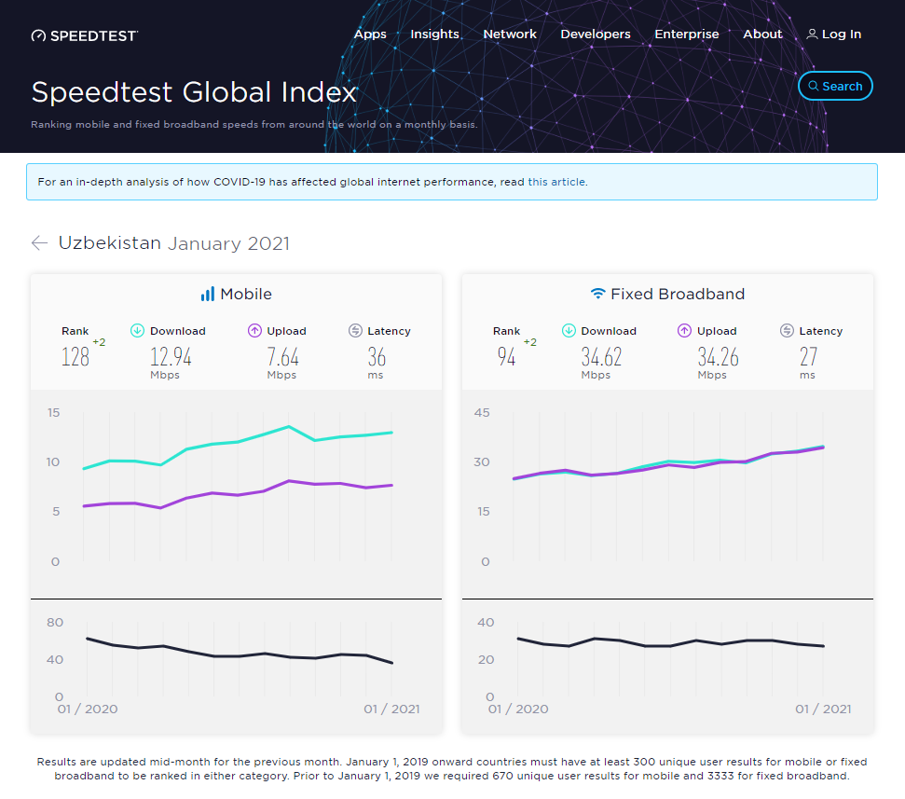This screenshot has height=799, width=905.
Task: Open the Enterprise menu
Action: (x=686, y=34)
